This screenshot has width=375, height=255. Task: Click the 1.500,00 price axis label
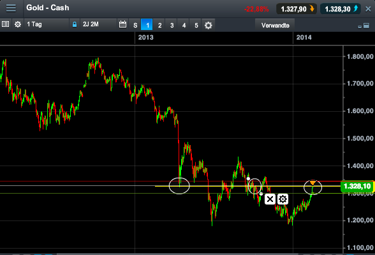coord(360,139)
